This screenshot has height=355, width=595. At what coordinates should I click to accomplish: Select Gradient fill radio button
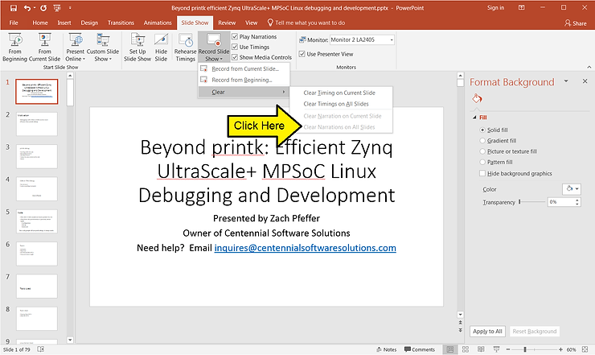(x=482, y=140)
